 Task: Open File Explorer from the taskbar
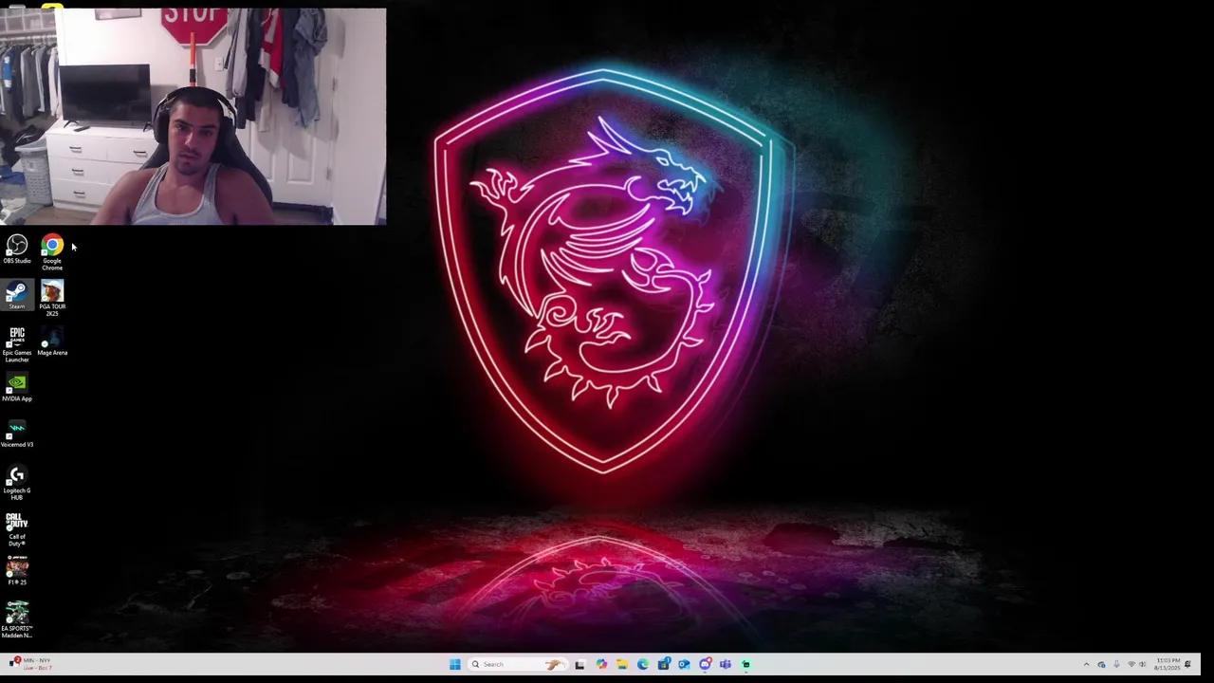click(x=622, y=664)
